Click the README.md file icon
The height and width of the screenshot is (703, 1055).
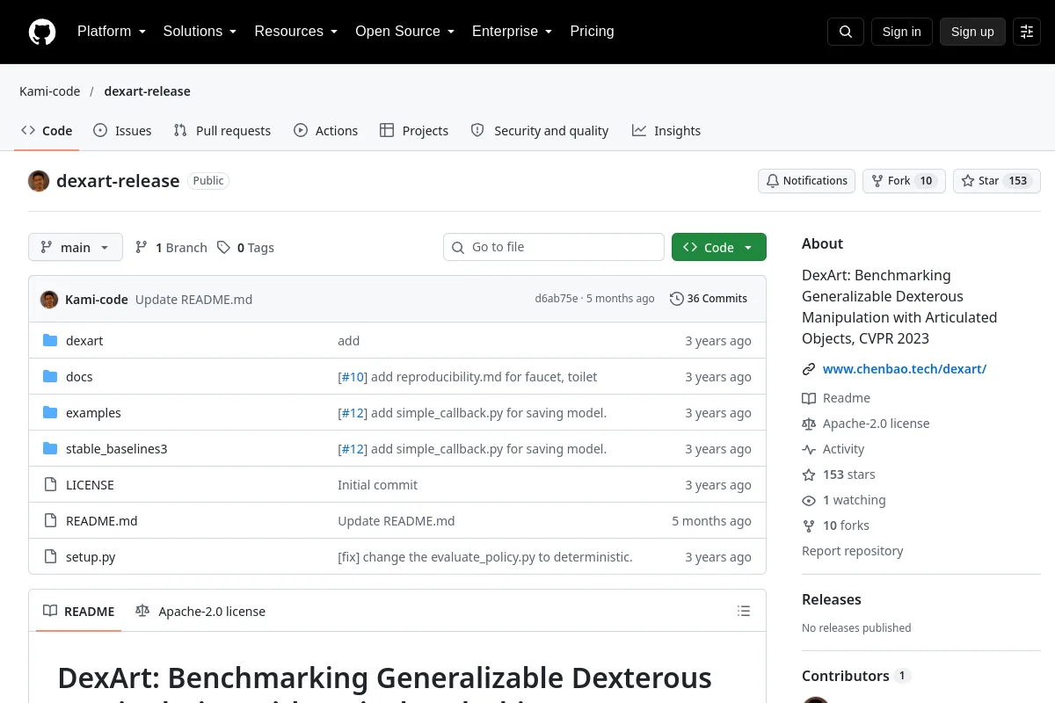[x=50, y=521]
